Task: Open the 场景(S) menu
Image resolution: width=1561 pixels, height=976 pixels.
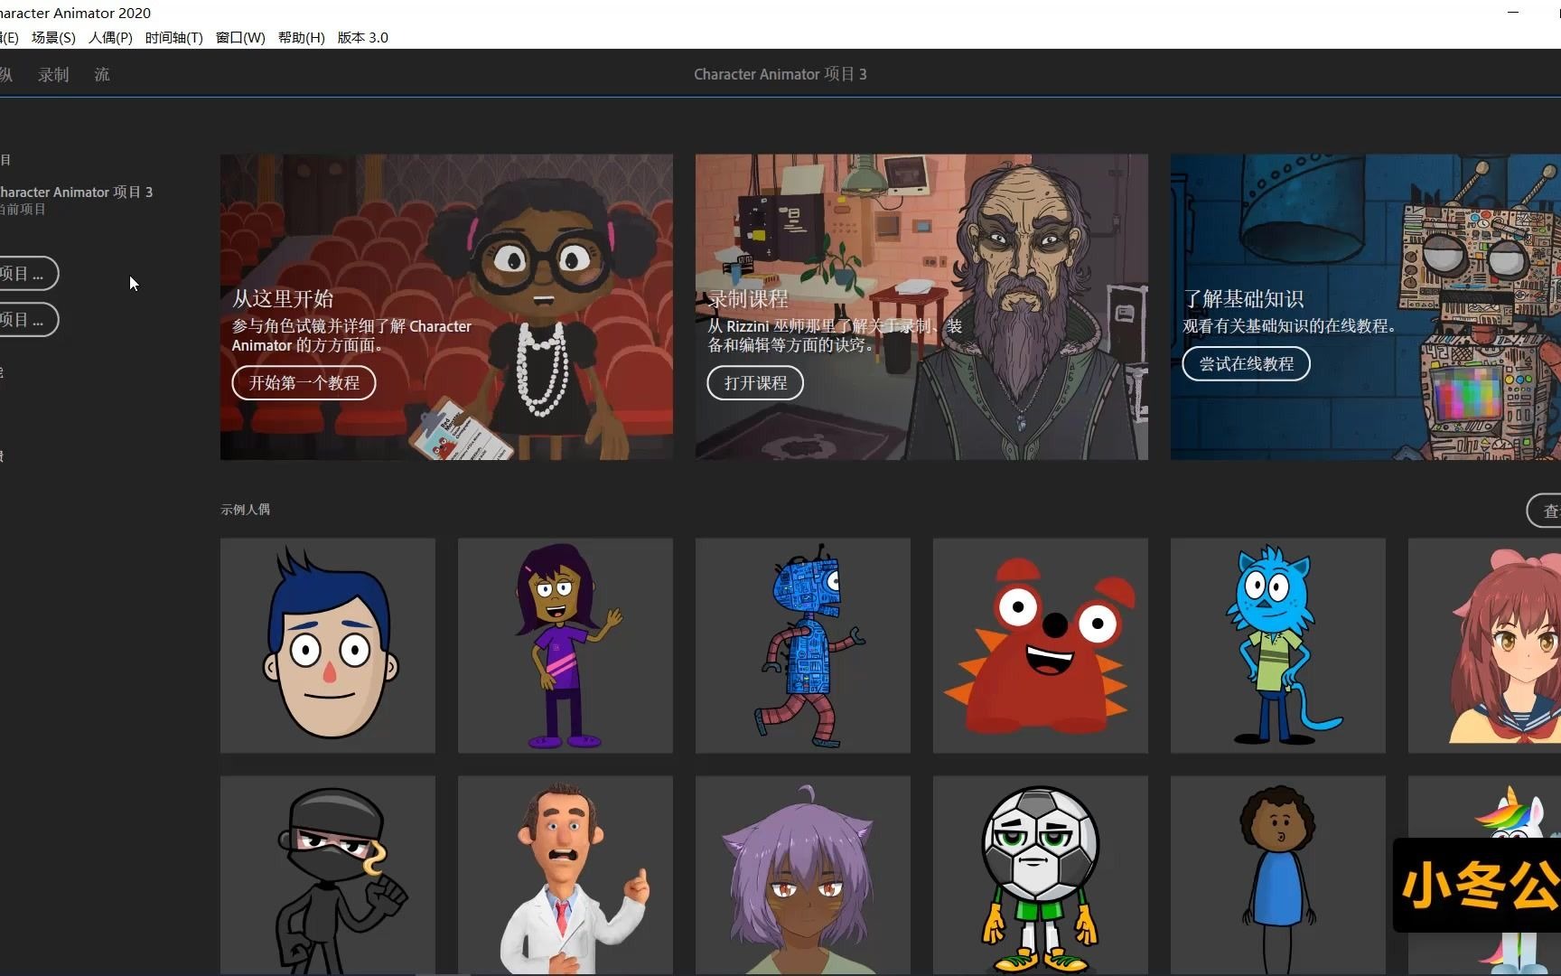Action: pos(52,37)
